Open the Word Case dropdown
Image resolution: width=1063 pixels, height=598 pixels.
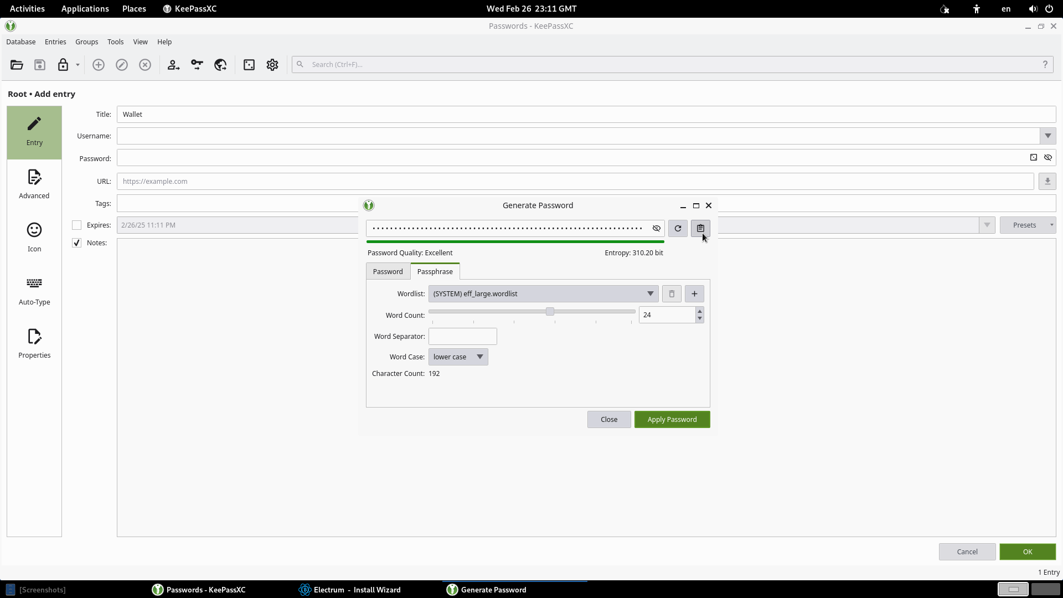click(458, 357)
